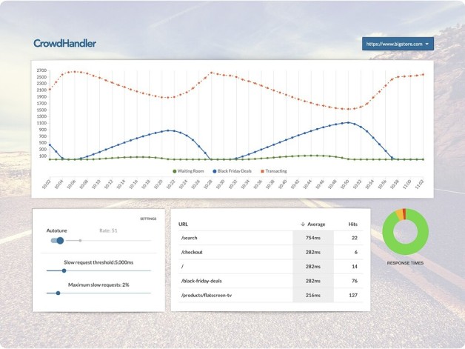Click the URL column header

coord(183,224)
